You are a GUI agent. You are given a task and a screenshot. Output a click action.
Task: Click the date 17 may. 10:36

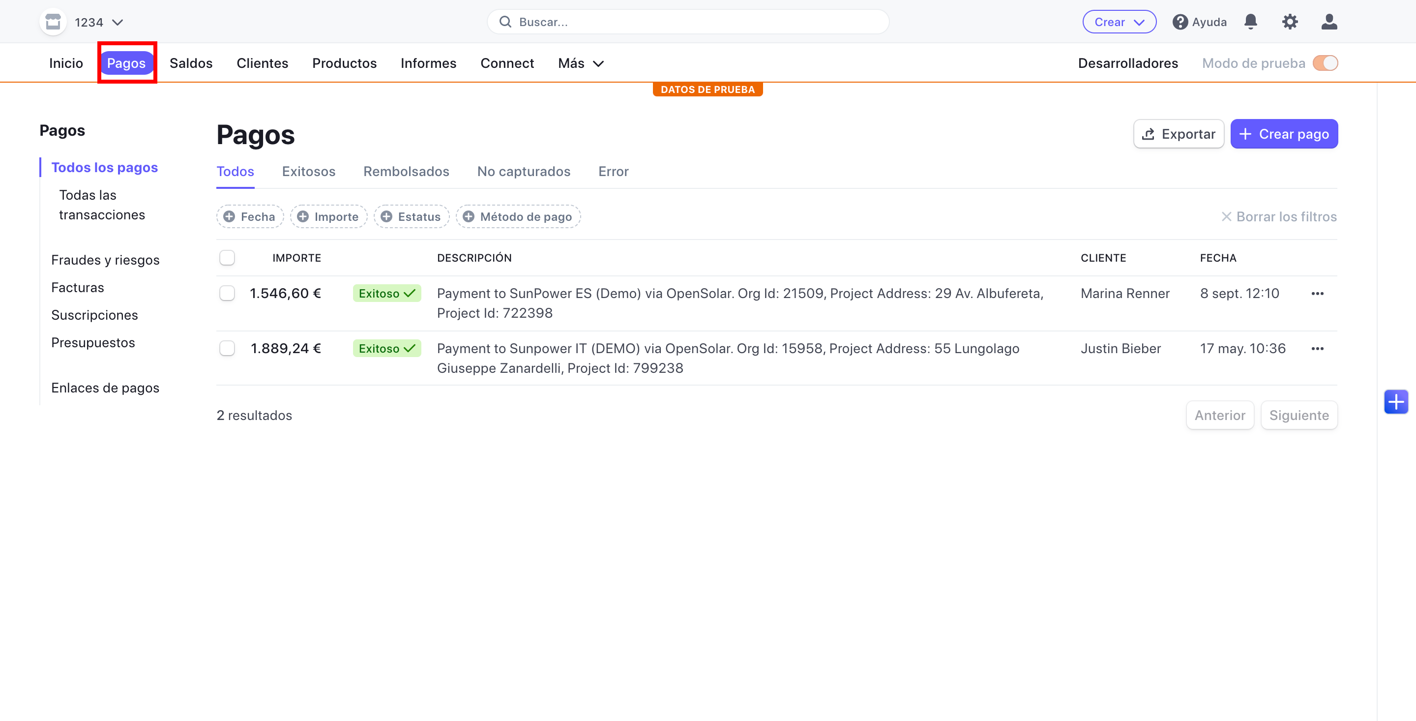(1242, 349)
